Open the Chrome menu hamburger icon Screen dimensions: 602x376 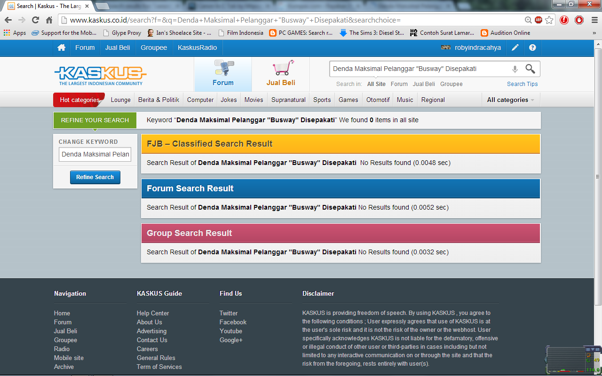pos(594,20)
